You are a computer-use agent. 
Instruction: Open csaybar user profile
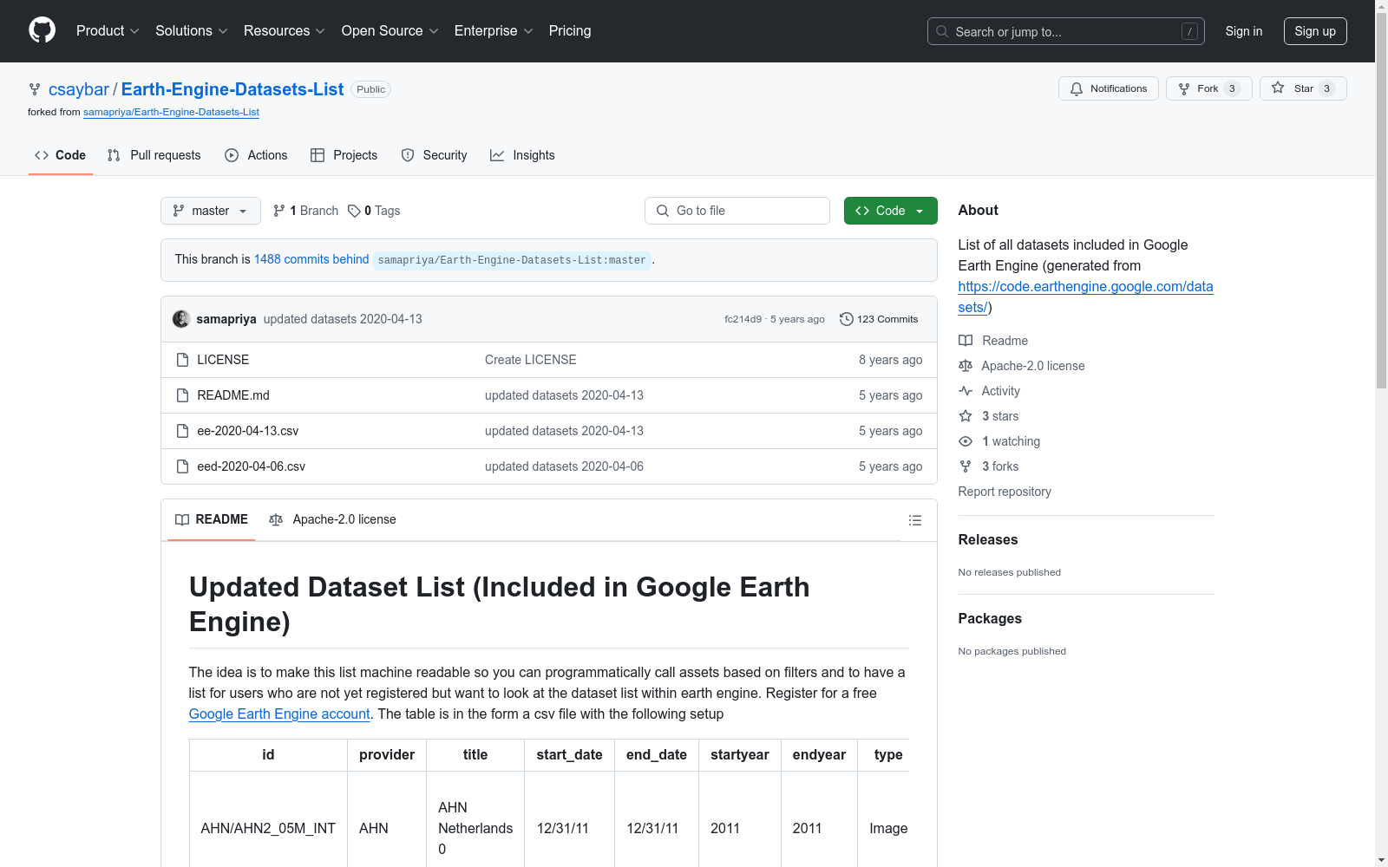[79, 89]
